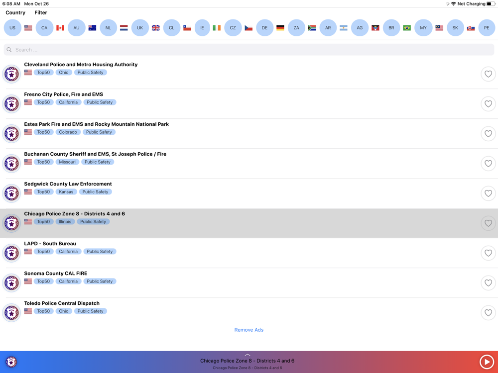Select the SK country circle

[x=455, y=27]
